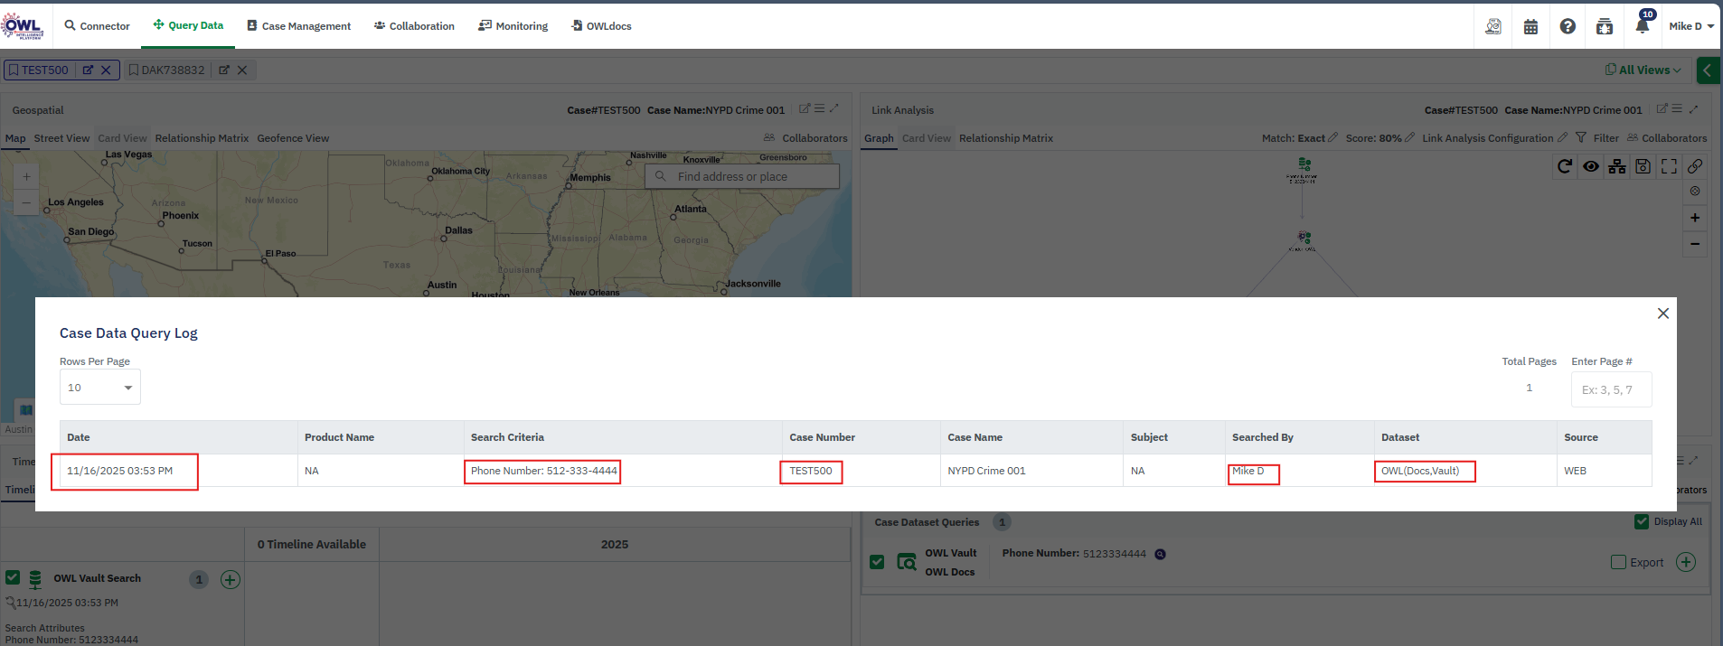Image resolution: width=1723 pixels, height=646 pixels.
Task: Uncheck the OWL Vault Search checkbox
Action: (x=13, y=578)
